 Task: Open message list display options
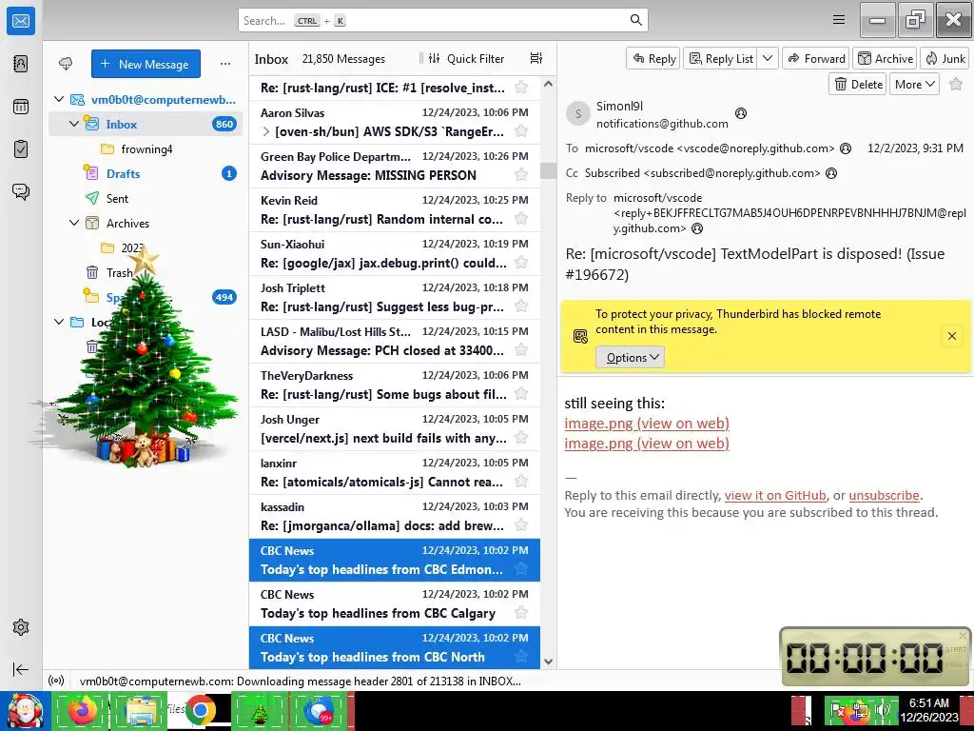(536, 58)
